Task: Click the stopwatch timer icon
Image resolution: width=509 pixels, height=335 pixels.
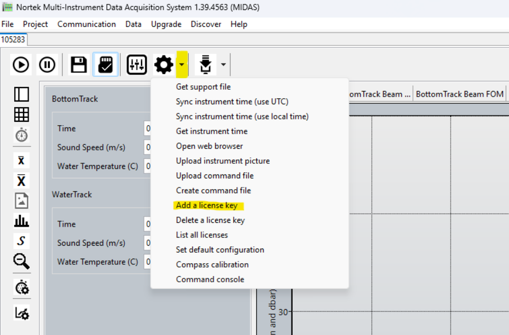Action: pyautogui.click(x=21, y=135)
